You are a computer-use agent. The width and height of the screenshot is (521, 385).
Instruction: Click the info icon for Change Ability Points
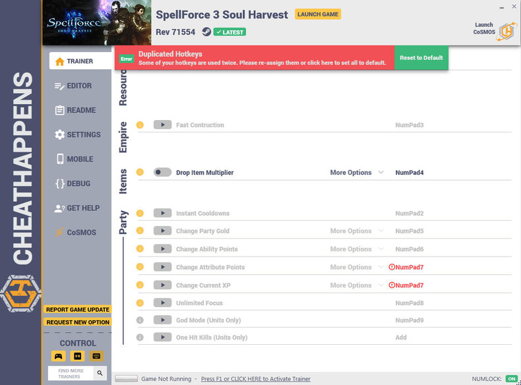tap(140, 249)
